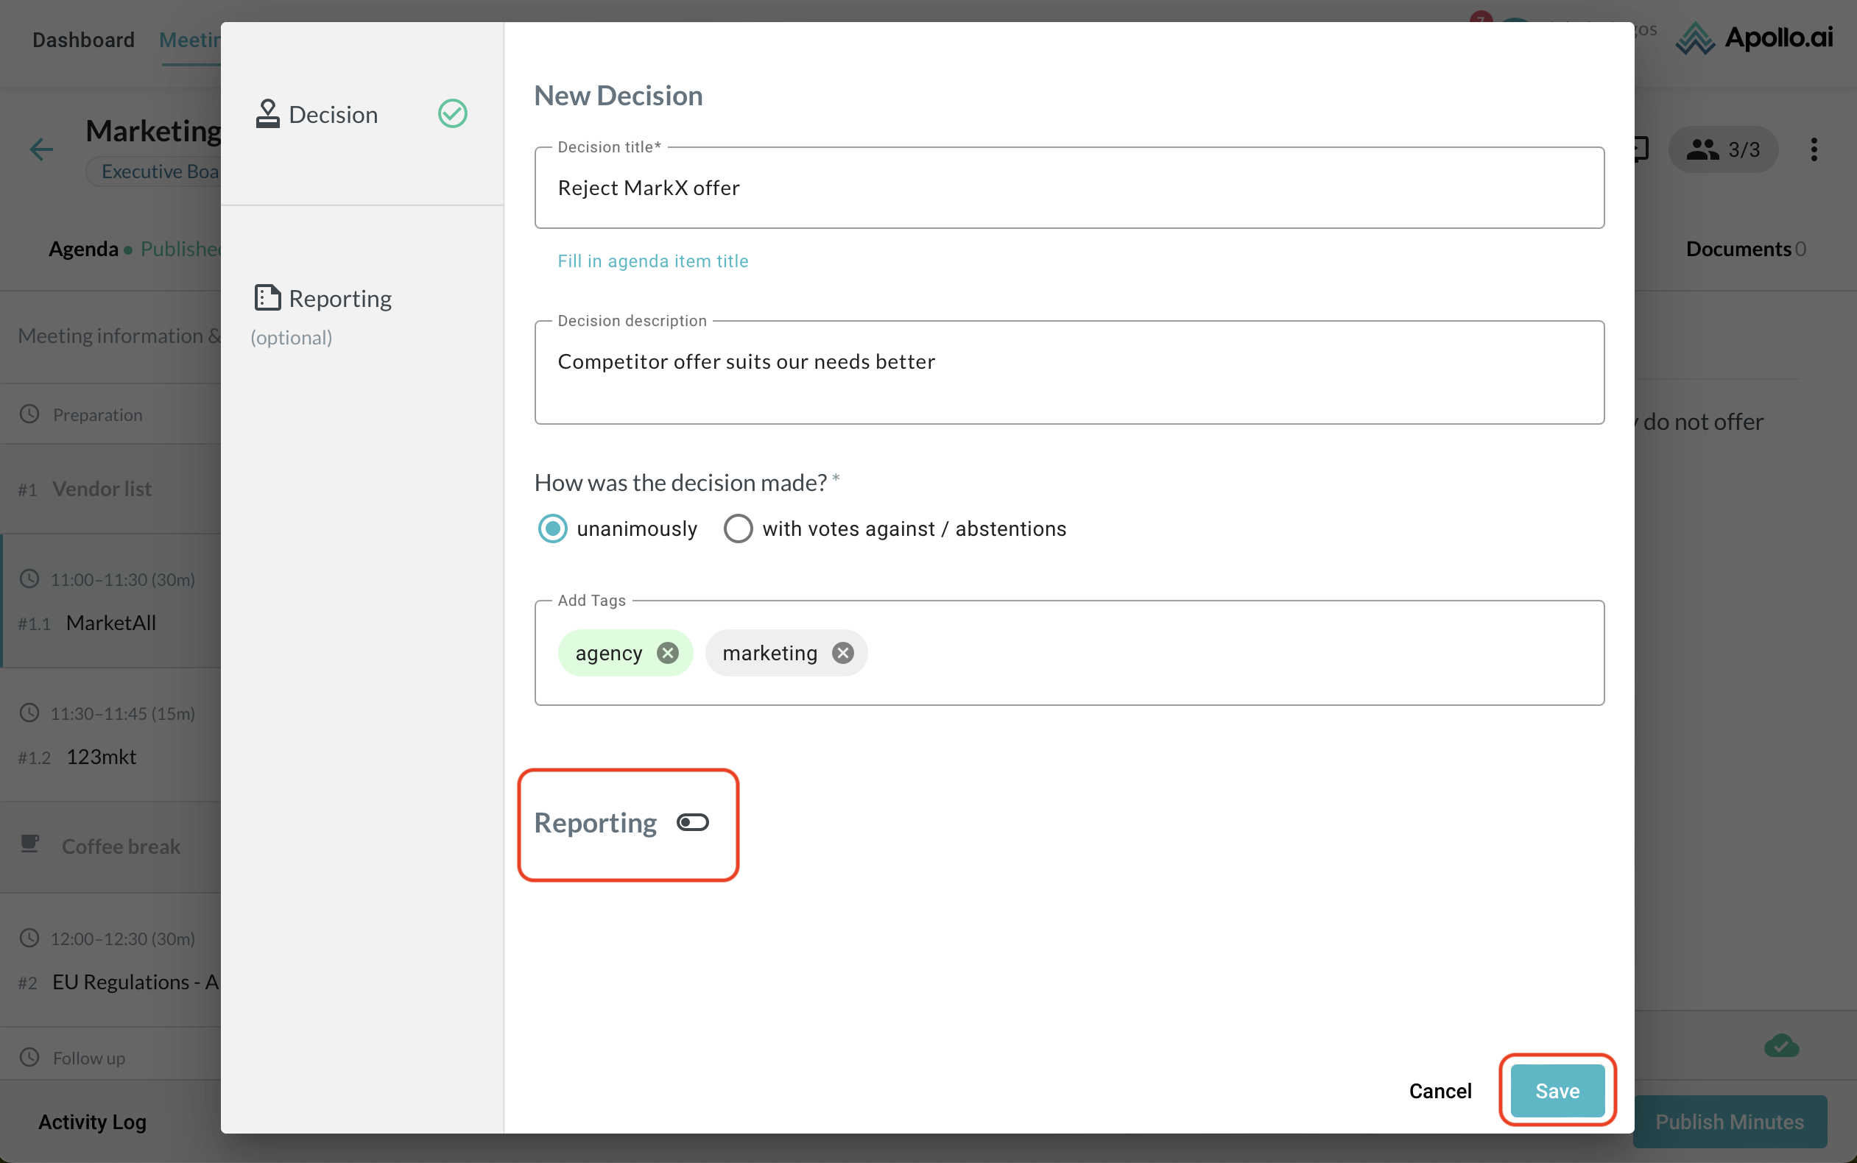Open the Dashboard navigation tab
This screenshot has width=1857, height=1163.
pyautogui.click(x=83, y=40)
